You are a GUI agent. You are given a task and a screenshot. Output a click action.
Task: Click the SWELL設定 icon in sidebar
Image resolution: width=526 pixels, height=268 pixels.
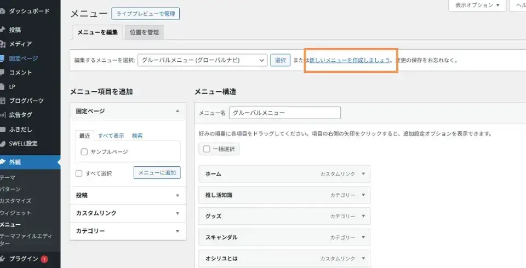coord(2,144)
